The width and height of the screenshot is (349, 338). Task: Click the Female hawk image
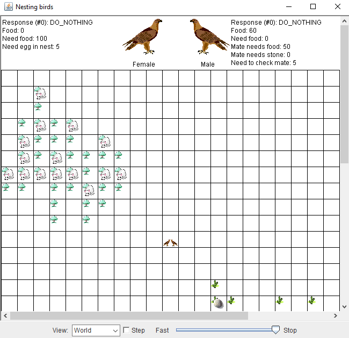click(143, 37)
